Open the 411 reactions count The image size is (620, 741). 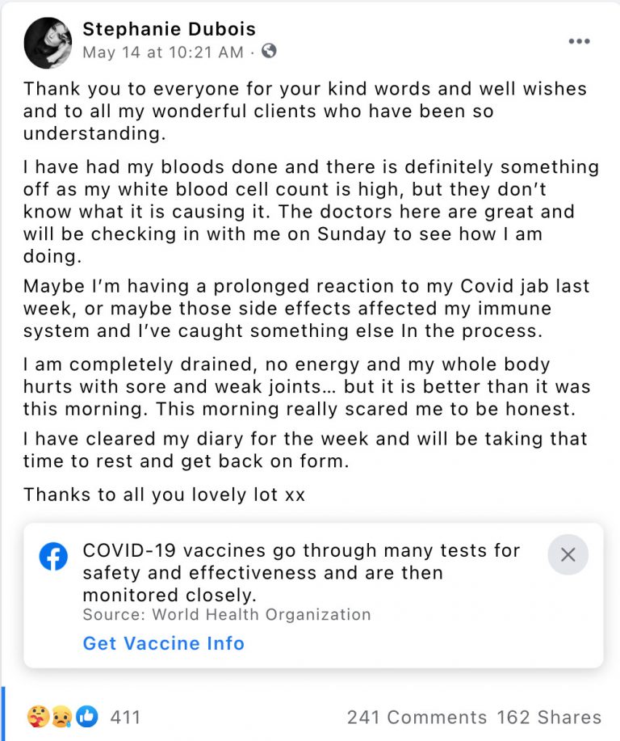click(x=125, y=717)
